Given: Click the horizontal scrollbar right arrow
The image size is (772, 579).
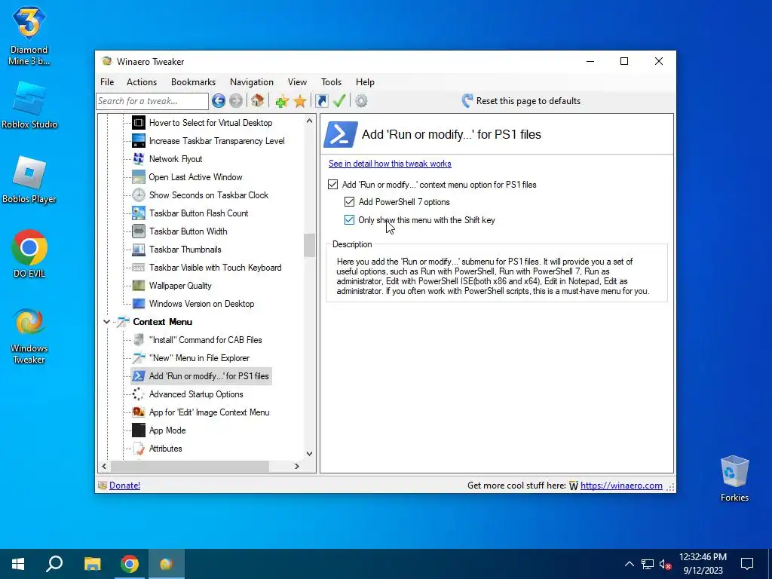Looking at the screenshot, I should [x=297, y=466].
